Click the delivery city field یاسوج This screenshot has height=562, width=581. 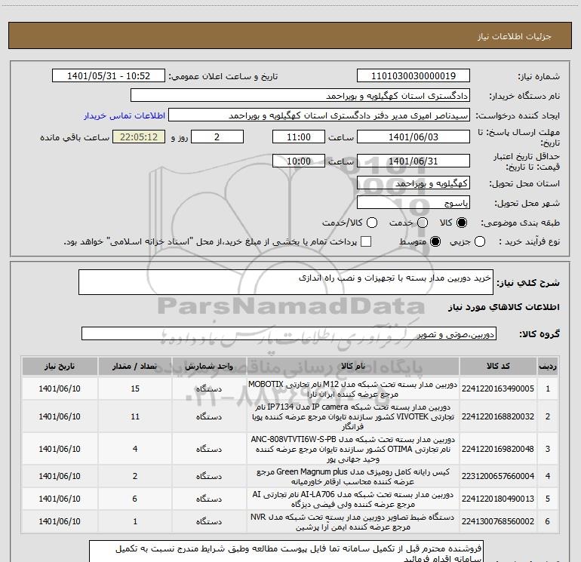pyautogui.click(x=413, y=203)
